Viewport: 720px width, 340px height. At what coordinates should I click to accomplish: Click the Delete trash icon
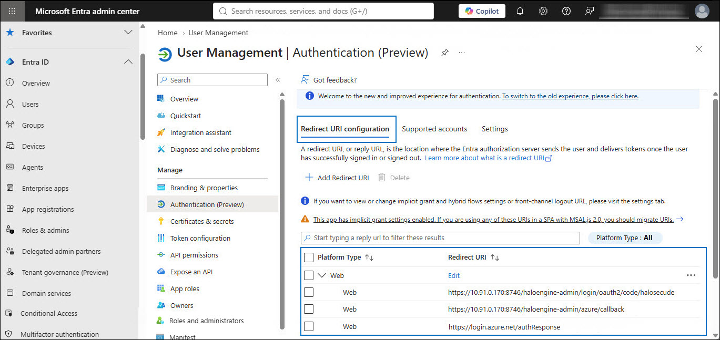382,178
